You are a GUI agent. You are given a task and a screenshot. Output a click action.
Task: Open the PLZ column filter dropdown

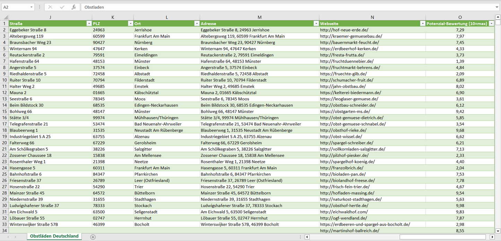pyautogui.click(x=130, y=24)
